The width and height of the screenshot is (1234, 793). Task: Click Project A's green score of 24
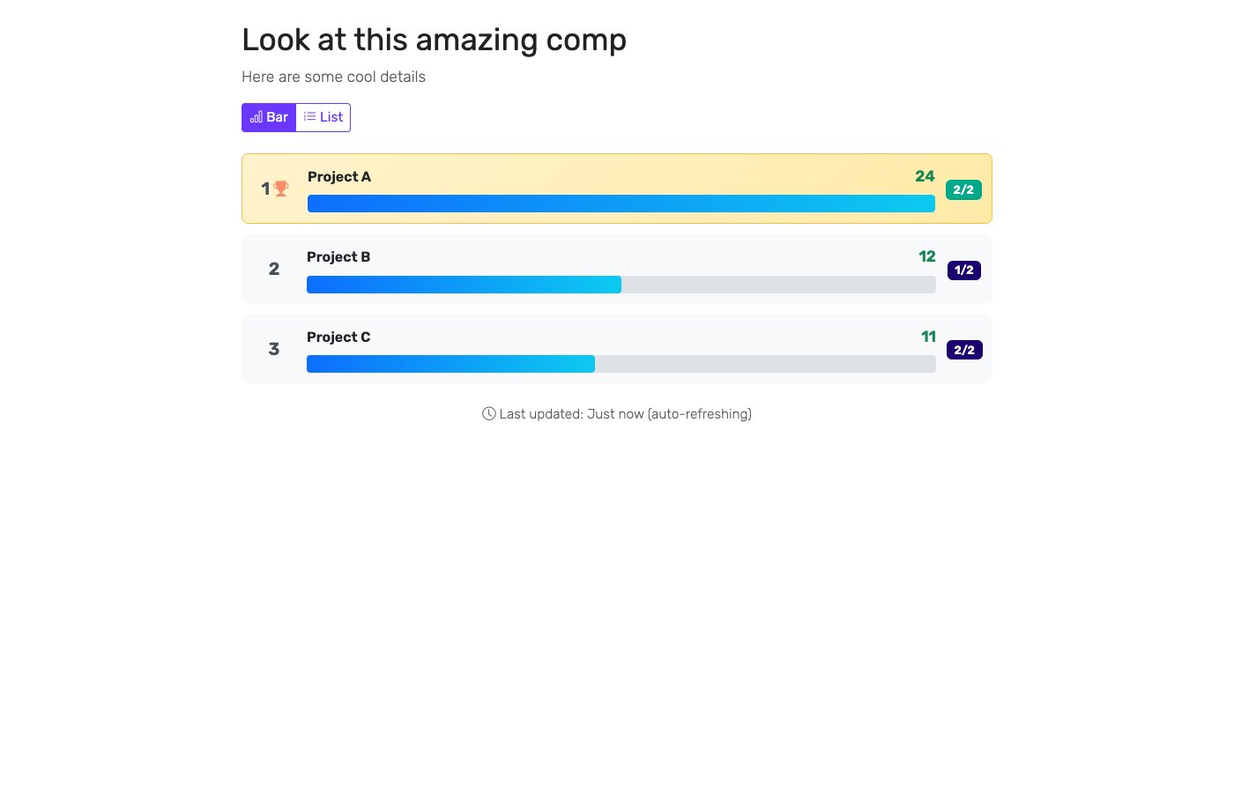coord(925,176)
